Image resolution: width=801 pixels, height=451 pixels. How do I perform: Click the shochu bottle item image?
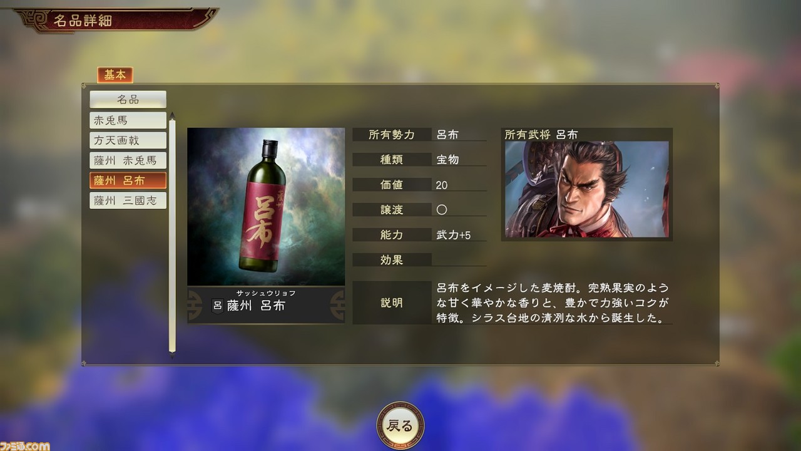coord(266,207)
